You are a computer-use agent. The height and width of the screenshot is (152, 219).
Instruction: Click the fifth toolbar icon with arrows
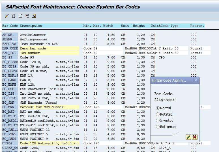pyautogui.click(x=34, y=16)
